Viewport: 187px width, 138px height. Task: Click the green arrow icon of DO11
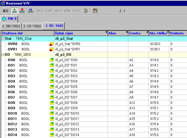[x=52, y=119]
